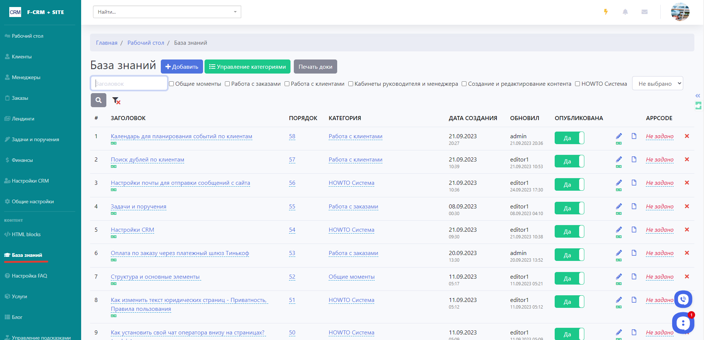
Task: Collapse the side panel with double chevron
Action: pyautogui.click(x=698, y=96)
